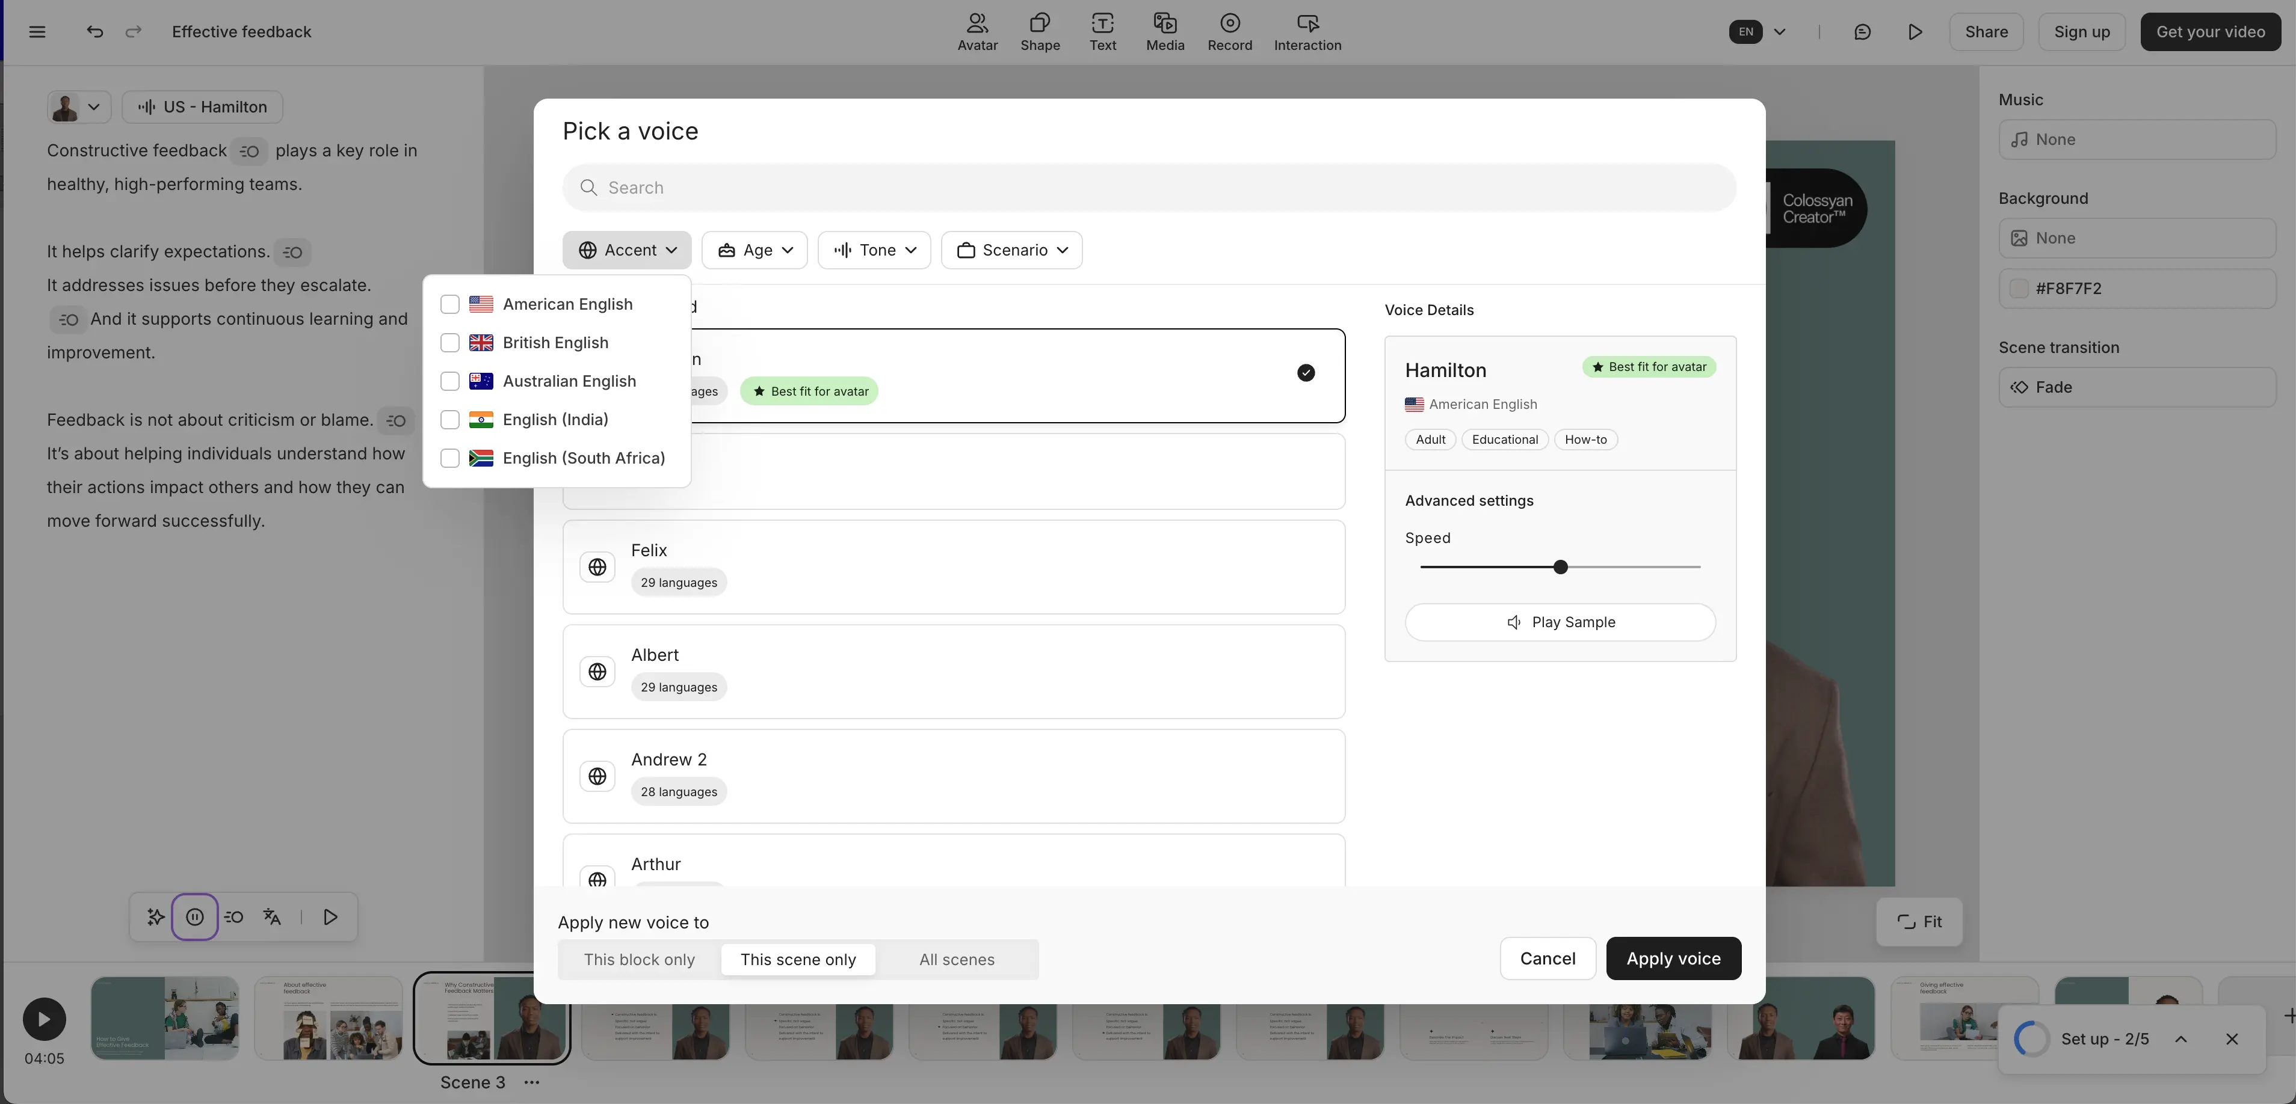Screen dimensions: 2296x1104
Task: Click the Record tool icon
Action: click(x=1229, y=31)
